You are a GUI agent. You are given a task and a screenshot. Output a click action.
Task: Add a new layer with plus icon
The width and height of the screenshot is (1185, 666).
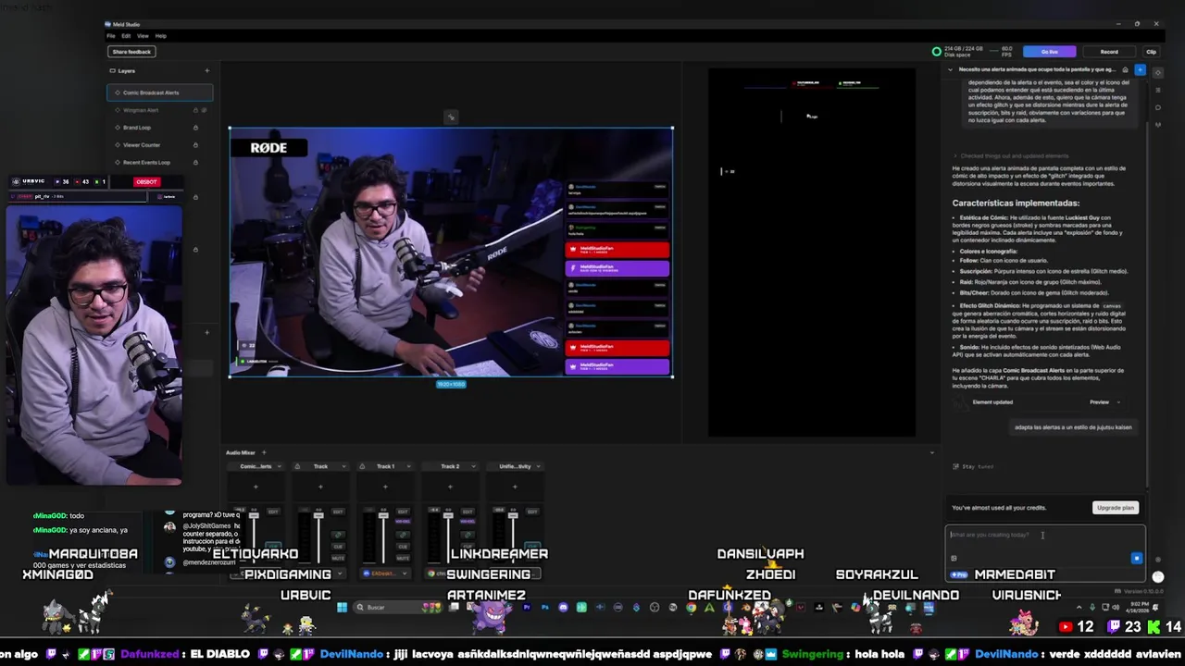206,71
